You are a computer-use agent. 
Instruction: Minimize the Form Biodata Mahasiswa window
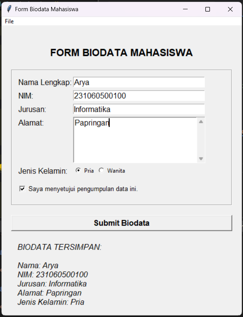pos(185,9)
